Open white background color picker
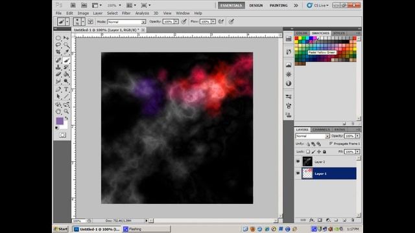The height and width of the screenshot is (233, 415). [x=65, y=127]
